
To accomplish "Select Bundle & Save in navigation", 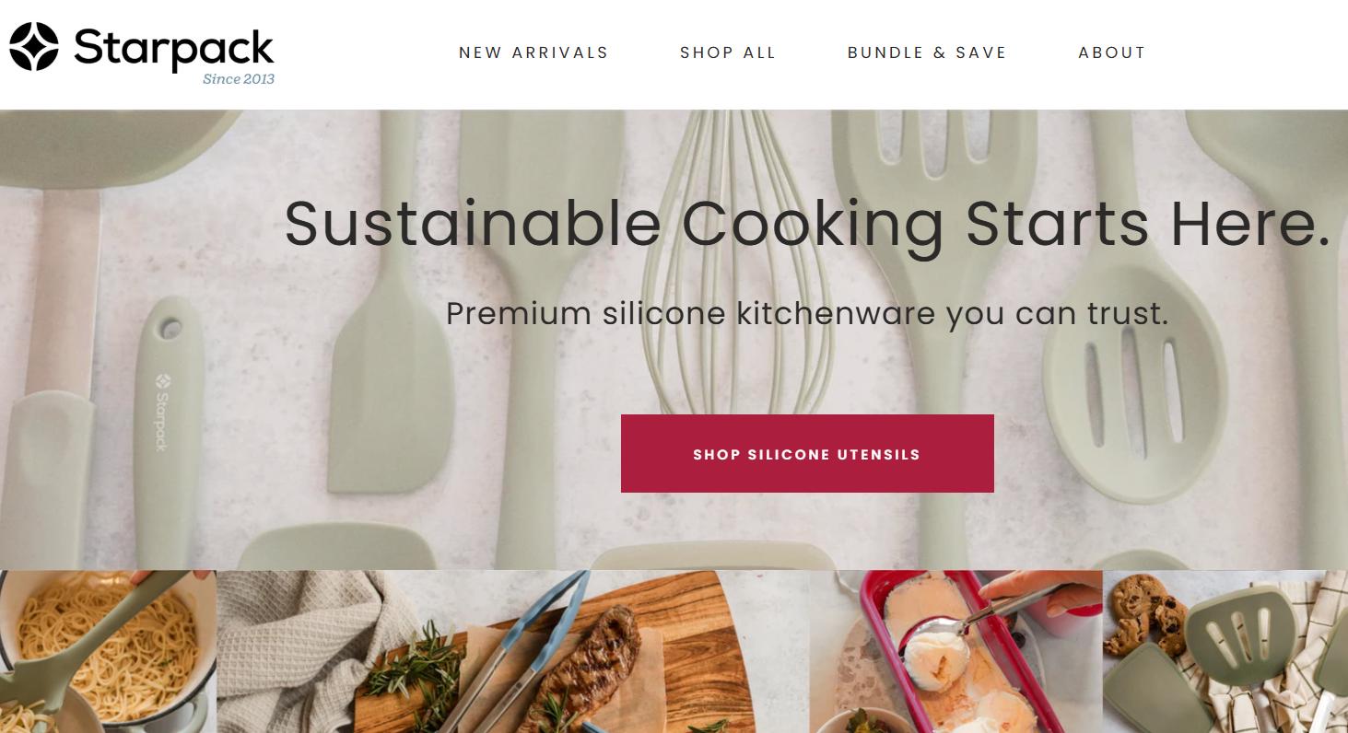I will pyautogui.click(x=927, y=52).
